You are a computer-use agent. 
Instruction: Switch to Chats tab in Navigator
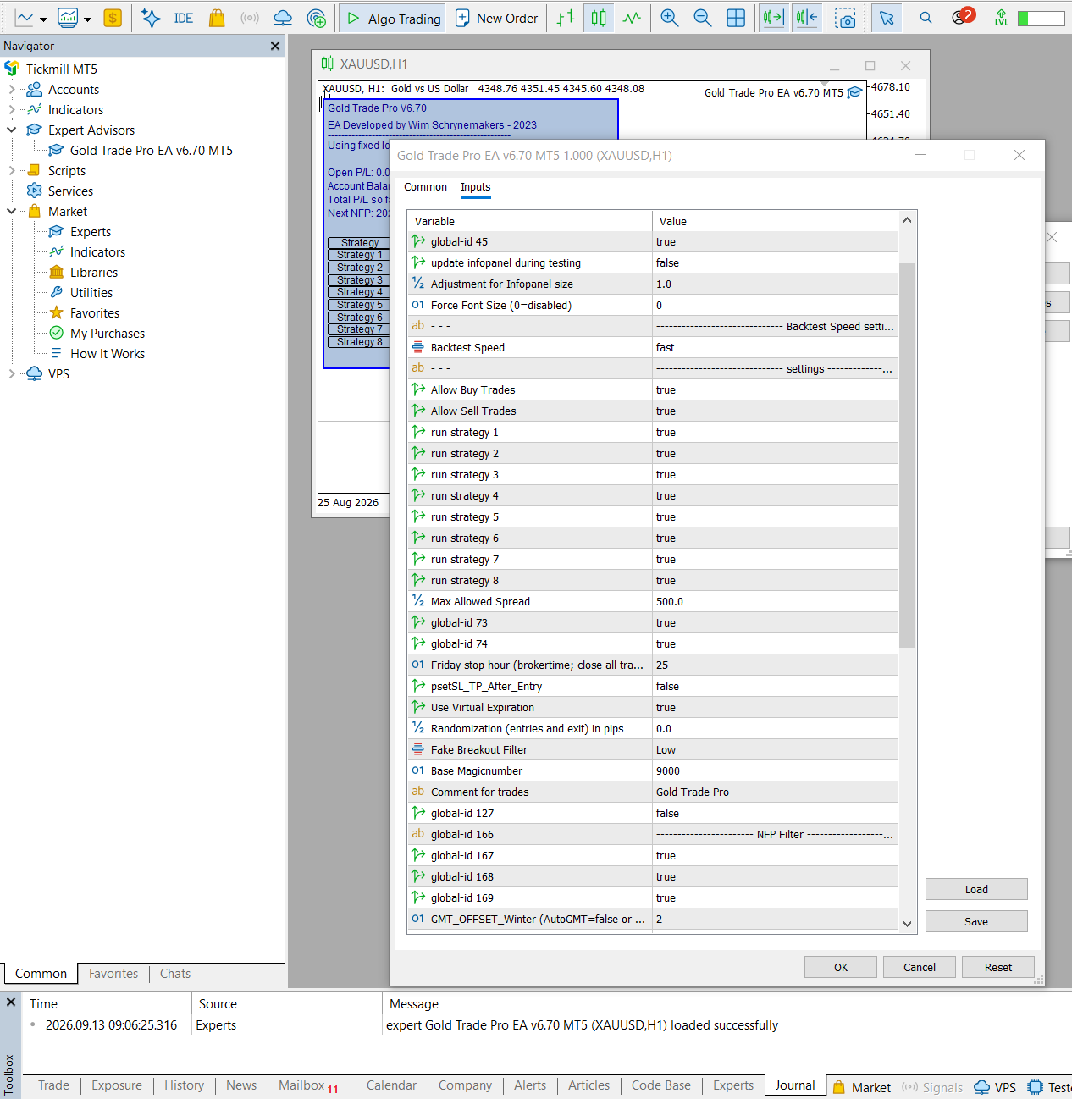pyautogui.click(x=175, y=973)
